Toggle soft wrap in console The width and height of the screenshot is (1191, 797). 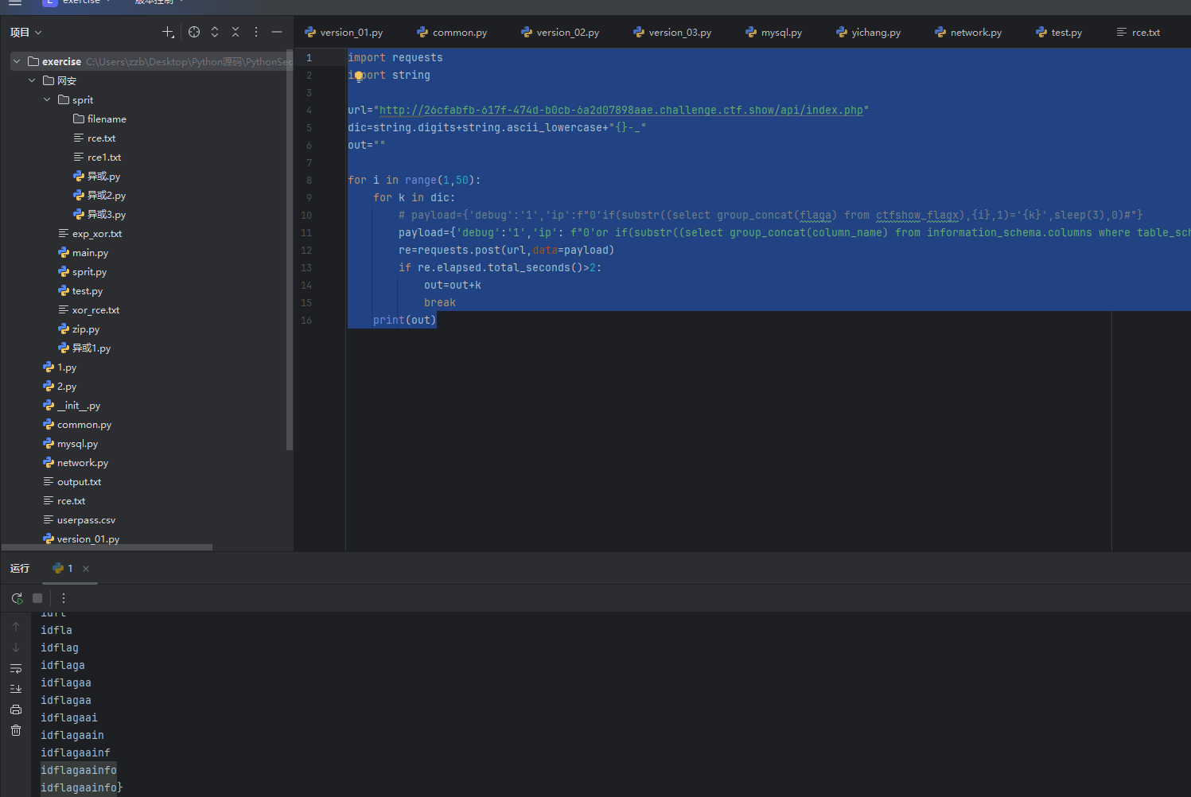point(16,668)
